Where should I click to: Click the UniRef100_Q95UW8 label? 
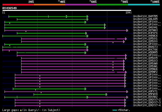coord(145,64)
